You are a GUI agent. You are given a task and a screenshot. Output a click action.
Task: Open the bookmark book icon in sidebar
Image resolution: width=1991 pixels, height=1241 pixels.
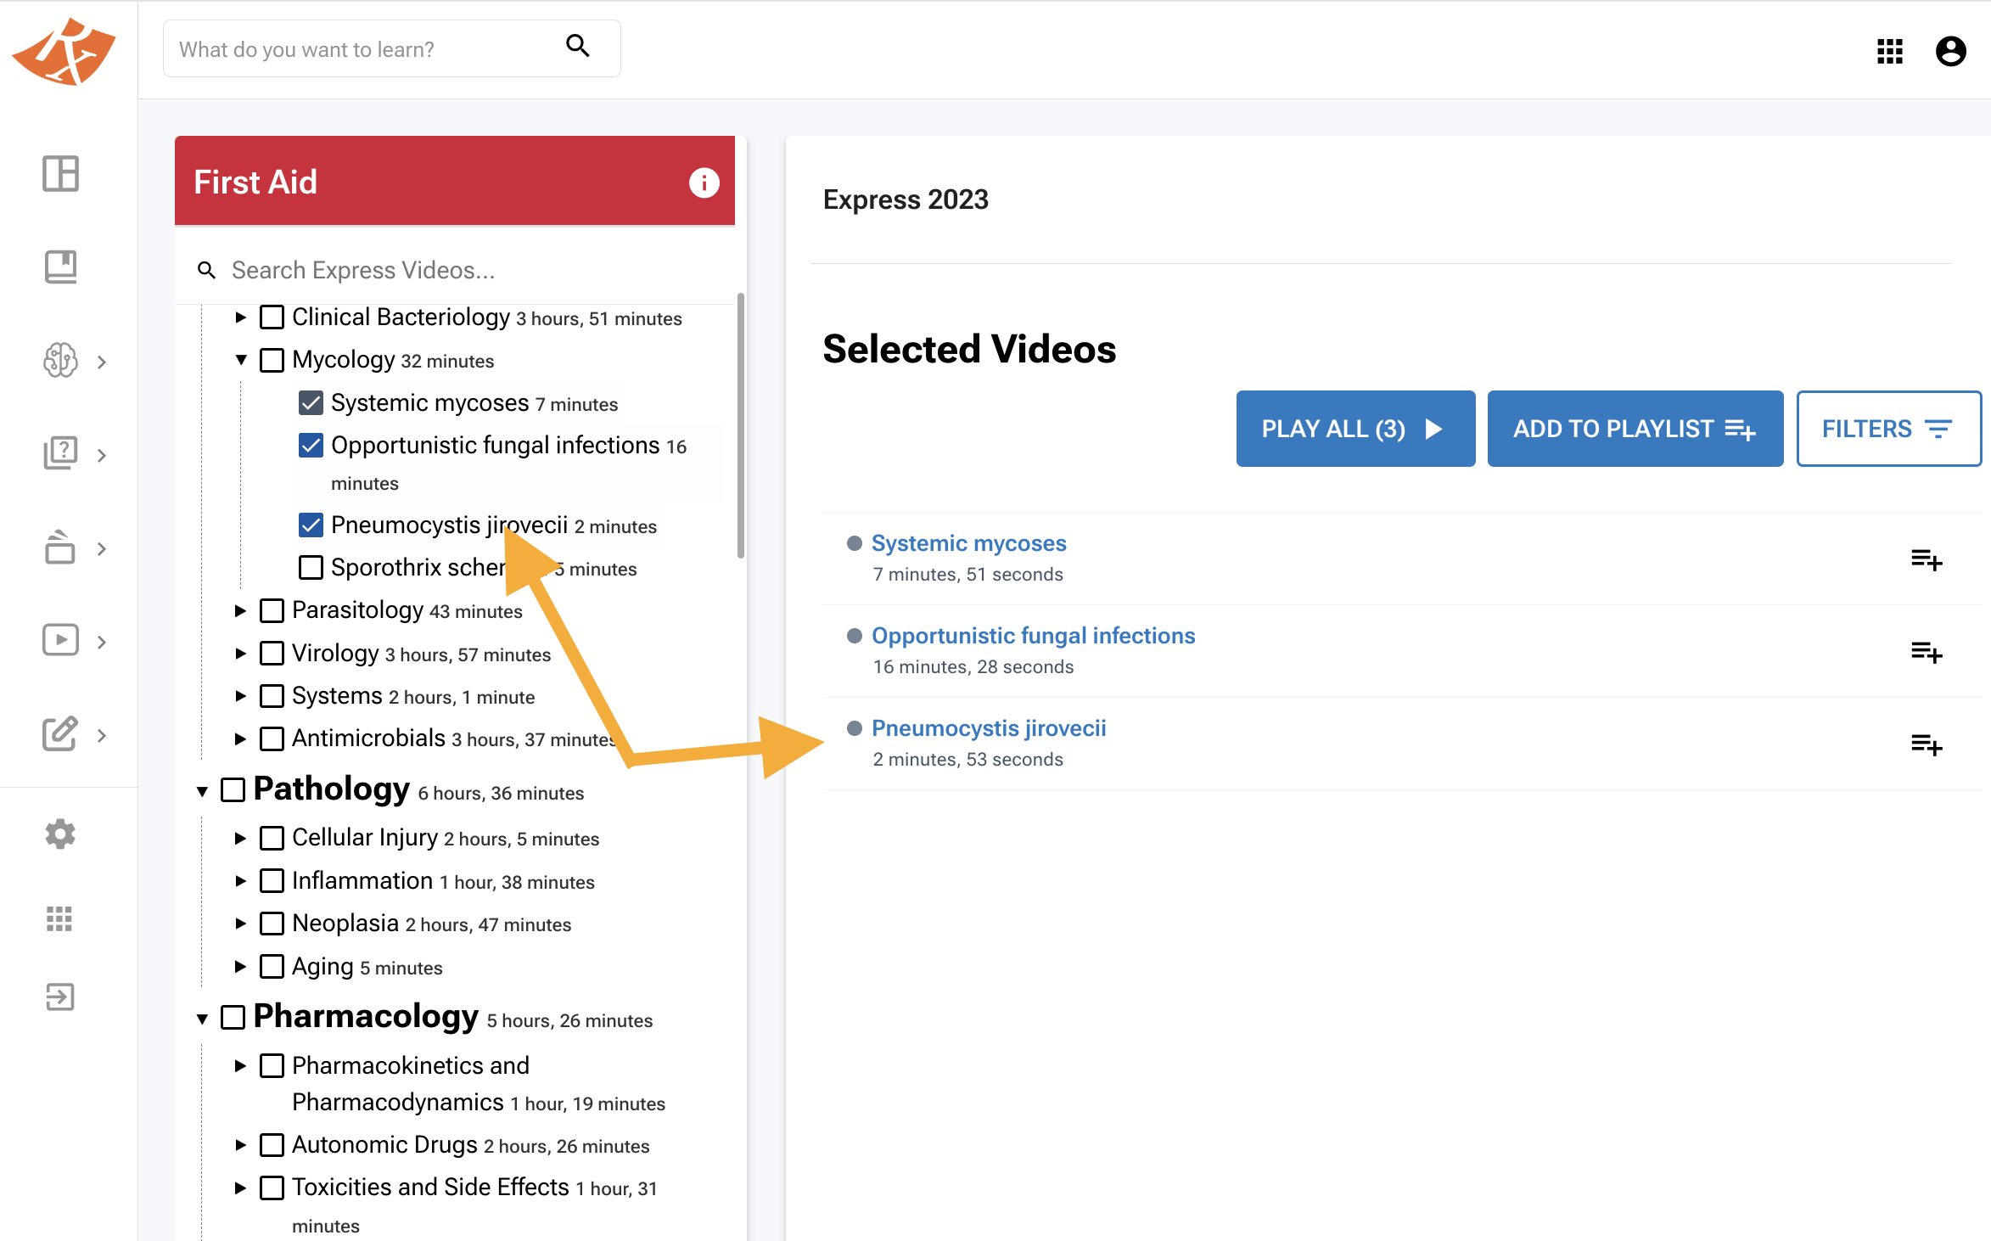tap(60, 267)
